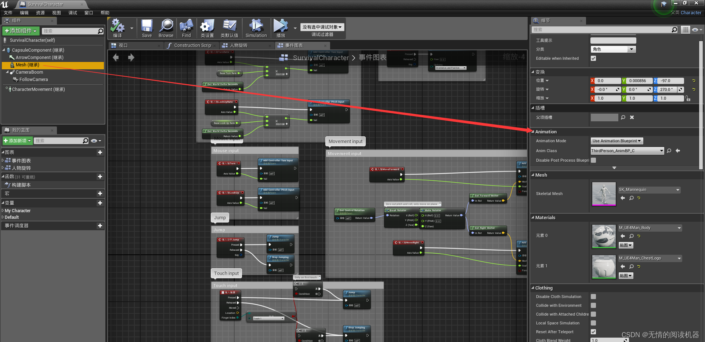705x342 pixels.
Task: Click the Add Component (添加组件) button
Action: pos(21,31)
